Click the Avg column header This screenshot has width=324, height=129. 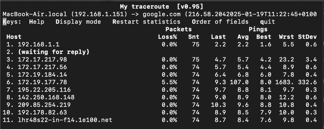[x=243, y=37]
